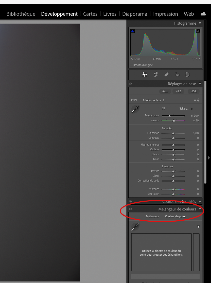Select the Crop overlay tool
Screen dimensions: 211x283
click(156, 75)
